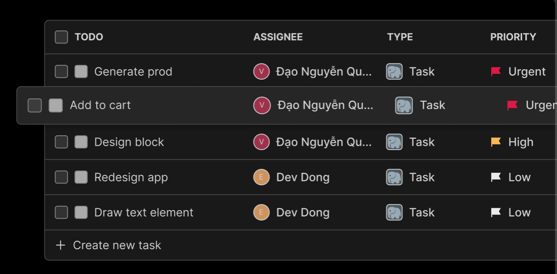
Task: Click the elephant icon on Design block row
Action: [394, 142]
